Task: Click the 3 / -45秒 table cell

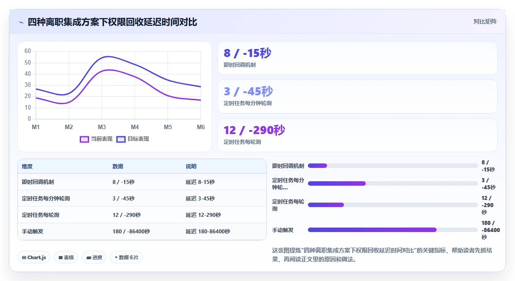Action: coord(123,198)
